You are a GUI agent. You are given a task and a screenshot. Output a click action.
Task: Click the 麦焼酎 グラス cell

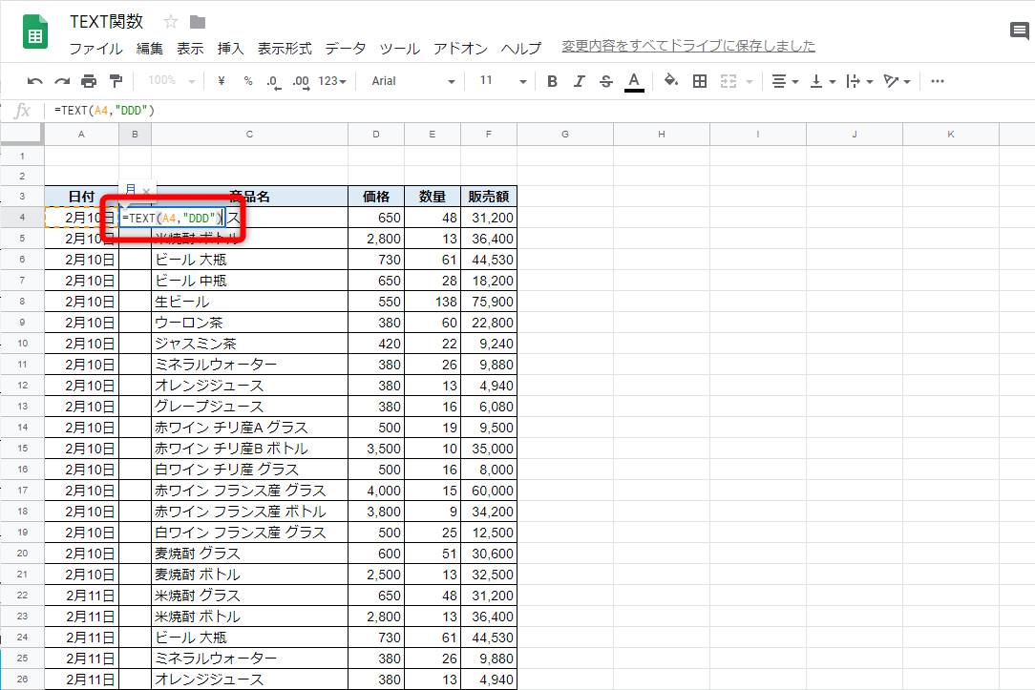point(249,554)
